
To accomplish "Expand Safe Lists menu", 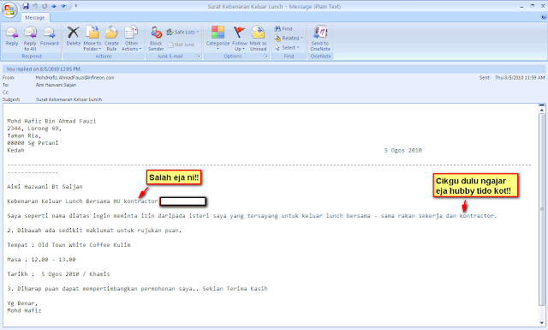I will (x=182, y=33).
